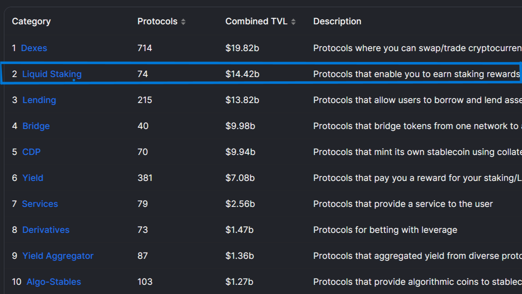522x294 pixels.
Task: Click the Derivatives description text
Action: [x=385, y=230]
